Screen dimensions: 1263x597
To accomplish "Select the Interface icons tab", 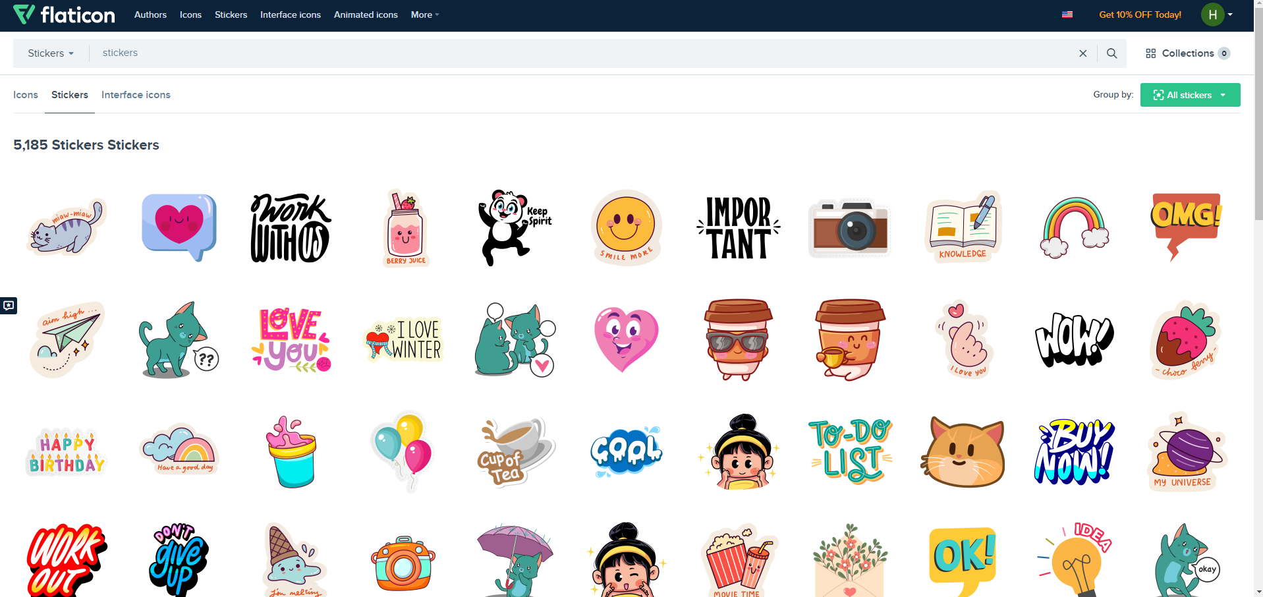I will coord(136,95).
